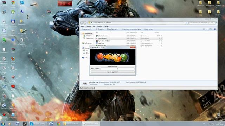Open Правка menu in Explorer
This screenshot has width=225, height=126.
pos(89,26)
